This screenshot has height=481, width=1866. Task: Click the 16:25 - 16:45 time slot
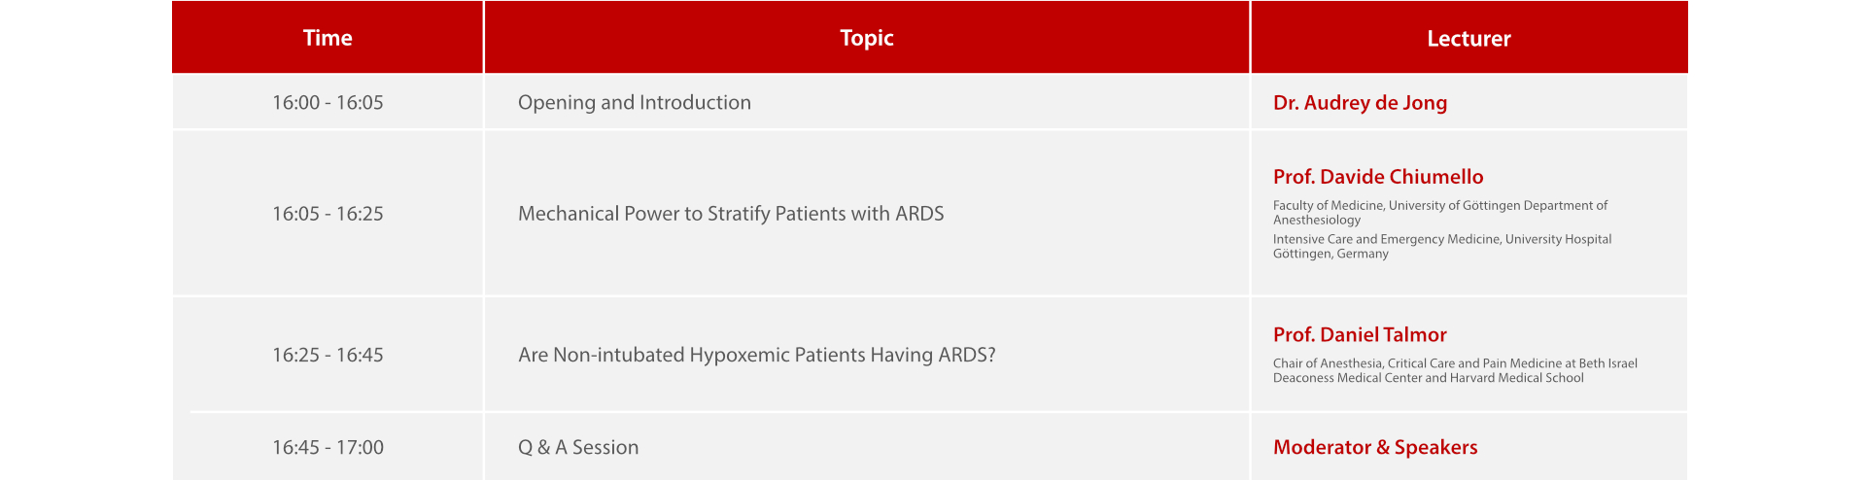click(328, 356)
